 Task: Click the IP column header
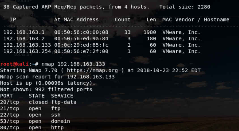point(13,19)
